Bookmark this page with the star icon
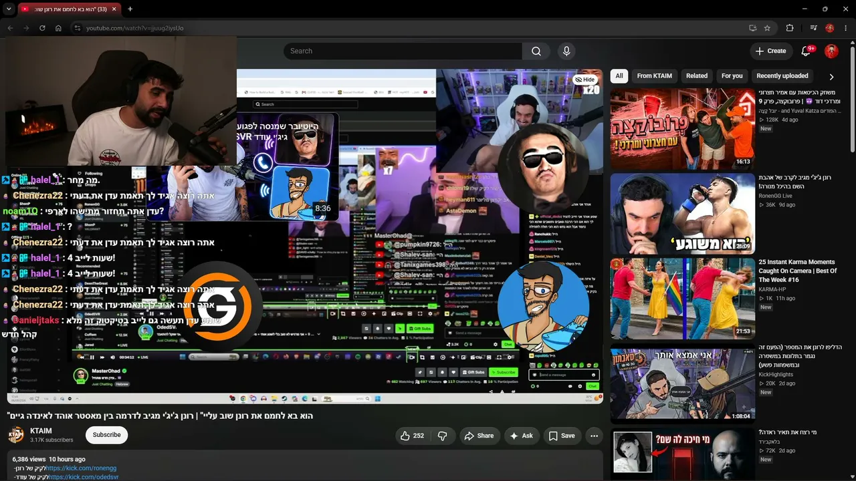This screenshot has height=481, width=856. (767, 28)
